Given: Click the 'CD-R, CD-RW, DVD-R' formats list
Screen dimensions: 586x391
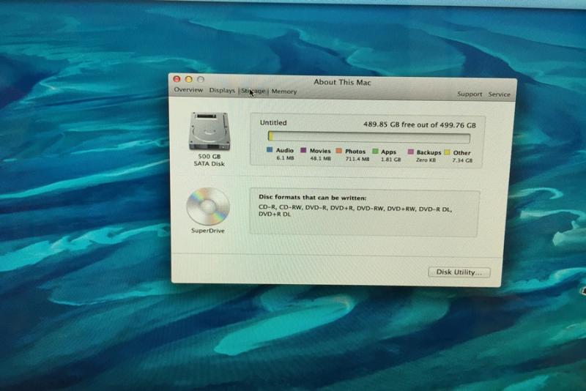Looking at the screenshot, I should tap(355, 212).
